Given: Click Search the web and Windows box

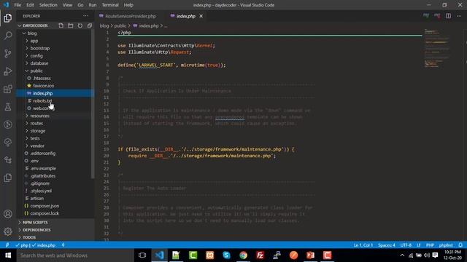Looking at the screenshot, I should (x=75, y=255).
